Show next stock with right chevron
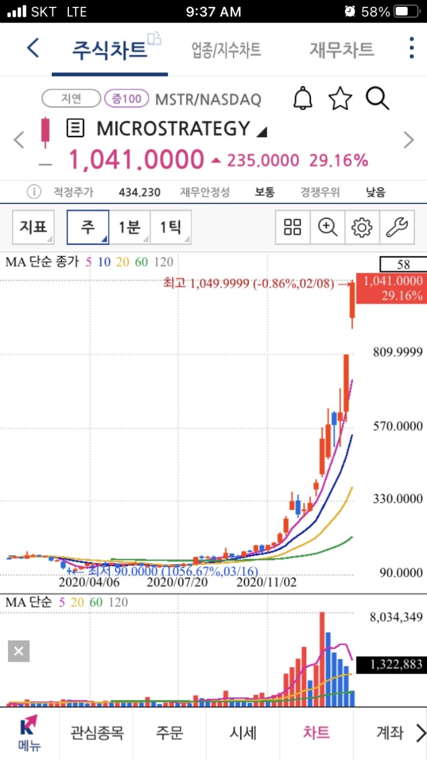The image size is (427, 760). point(409,140)
